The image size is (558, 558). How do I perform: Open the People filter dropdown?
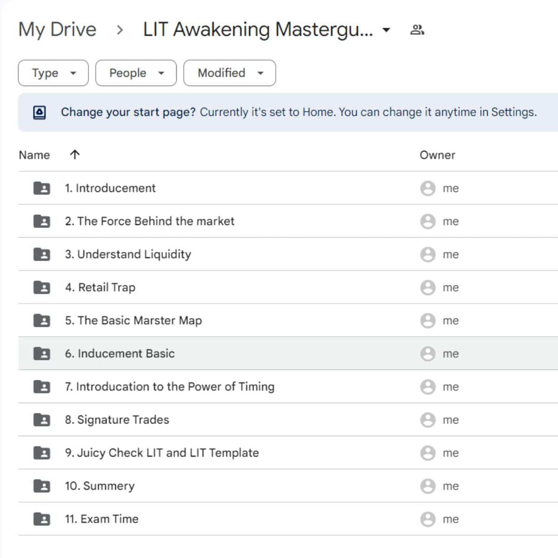(x=135, y=73)
